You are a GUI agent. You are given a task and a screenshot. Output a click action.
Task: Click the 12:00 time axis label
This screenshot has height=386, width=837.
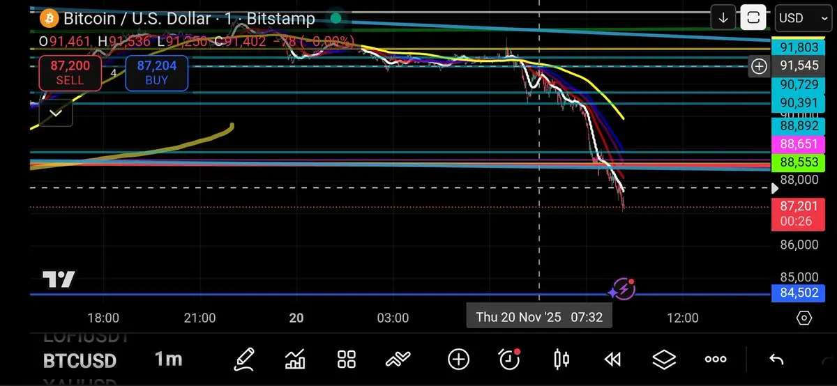point(682,318)
